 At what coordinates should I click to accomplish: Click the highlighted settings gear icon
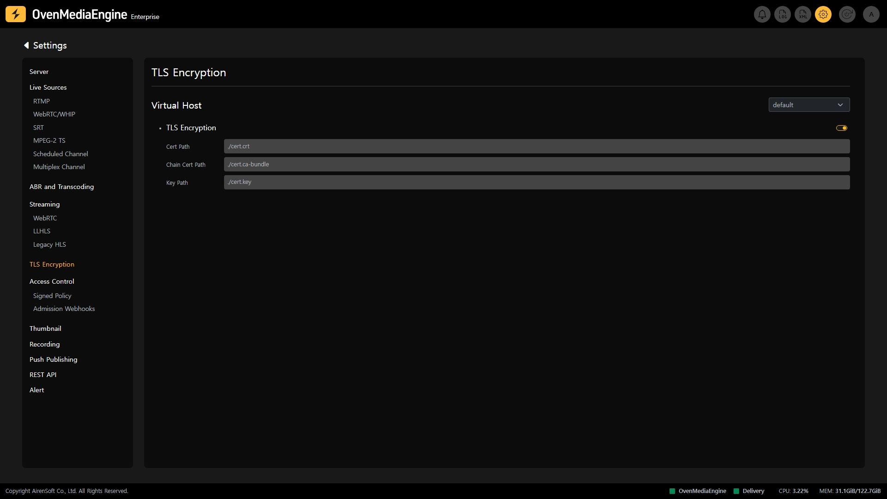pyautogui.click(x=823, y=14)
